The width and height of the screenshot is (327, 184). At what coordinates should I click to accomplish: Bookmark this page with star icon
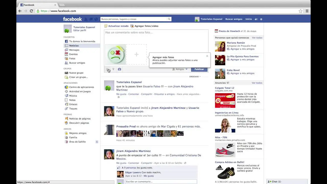[301, 11]
